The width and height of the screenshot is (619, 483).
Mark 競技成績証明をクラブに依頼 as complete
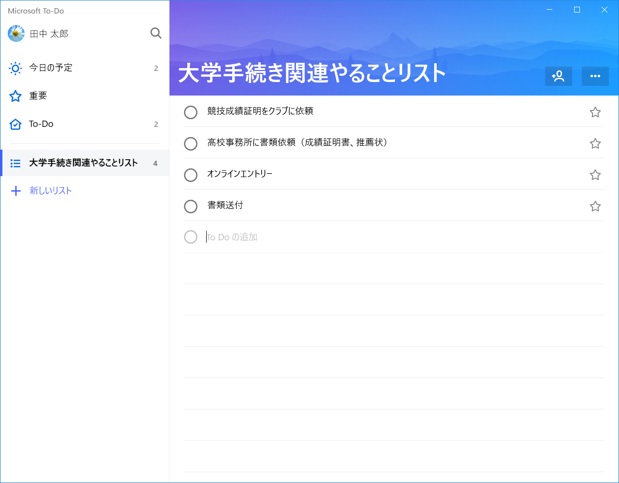pos(191,112)
